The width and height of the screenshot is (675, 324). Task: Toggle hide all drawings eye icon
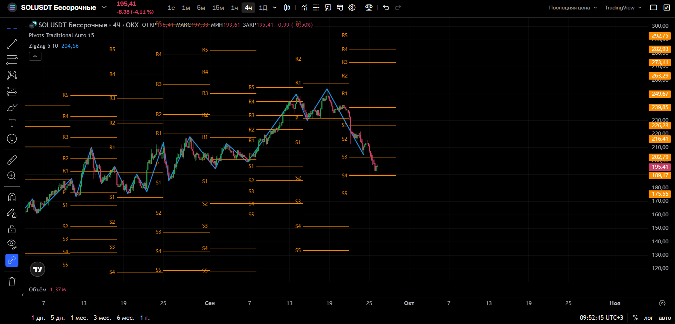[12, 244]
